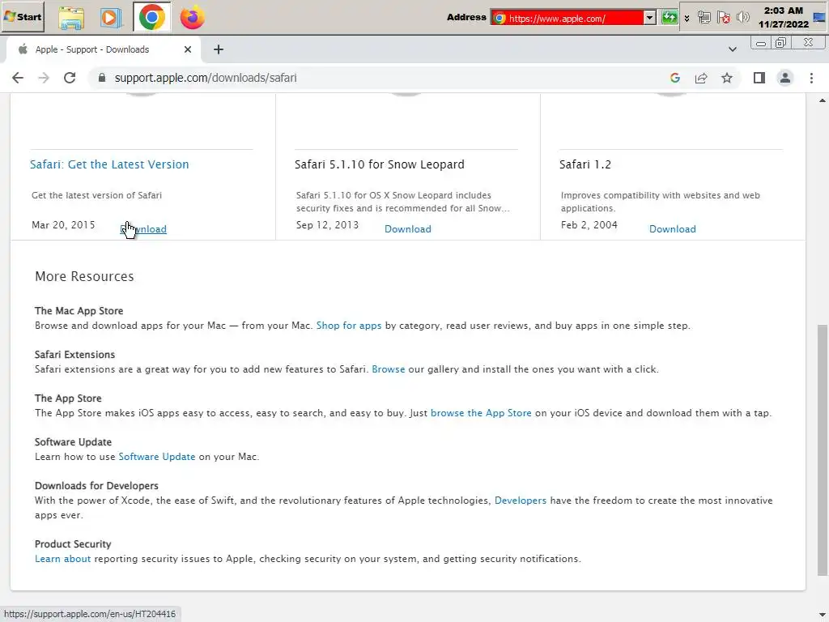This screenshot has height=622, width=829.
Task: Open Safari: Get the Latest Version link
Action: click(x=109, y=164)
